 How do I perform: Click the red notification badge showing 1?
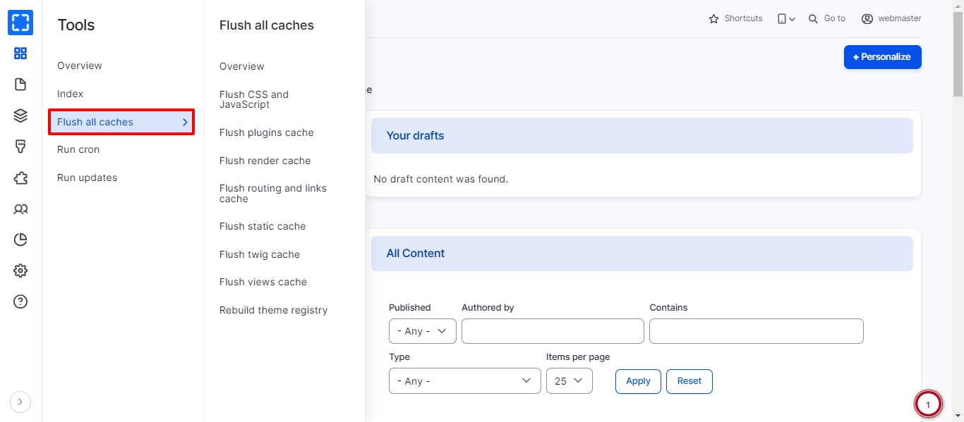tap(927, 404)
